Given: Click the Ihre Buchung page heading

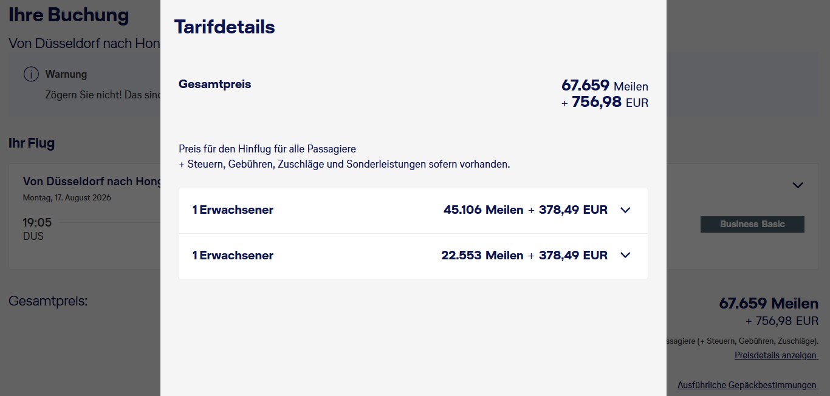Looking at the screenshot, I should click(69, 15).
